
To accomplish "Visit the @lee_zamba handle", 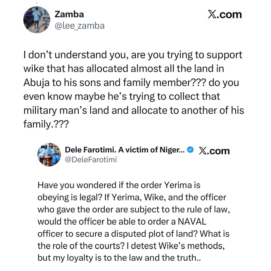I will (x=80, y=26).
